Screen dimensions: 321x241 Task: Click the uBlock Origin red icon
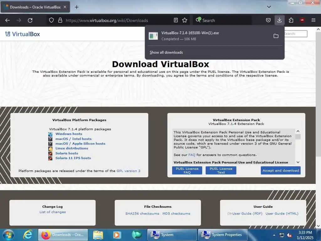pos(302,20)
